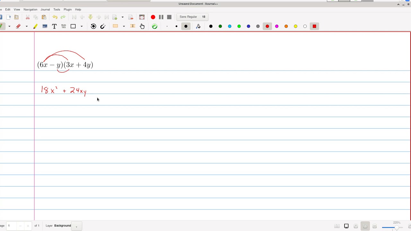The image size is (411, 231).
Task: Undo the last stroke
Action: pyautogui.click(x=55, y=17)
